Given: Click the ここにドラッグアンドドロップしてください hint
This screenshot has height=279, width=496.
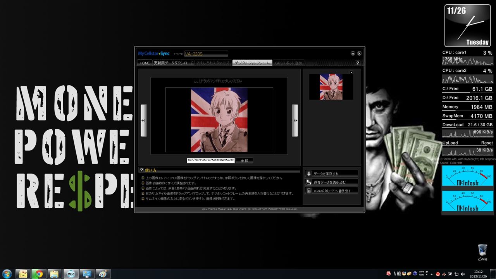Looking at the screenshot, I should (217, 81).
